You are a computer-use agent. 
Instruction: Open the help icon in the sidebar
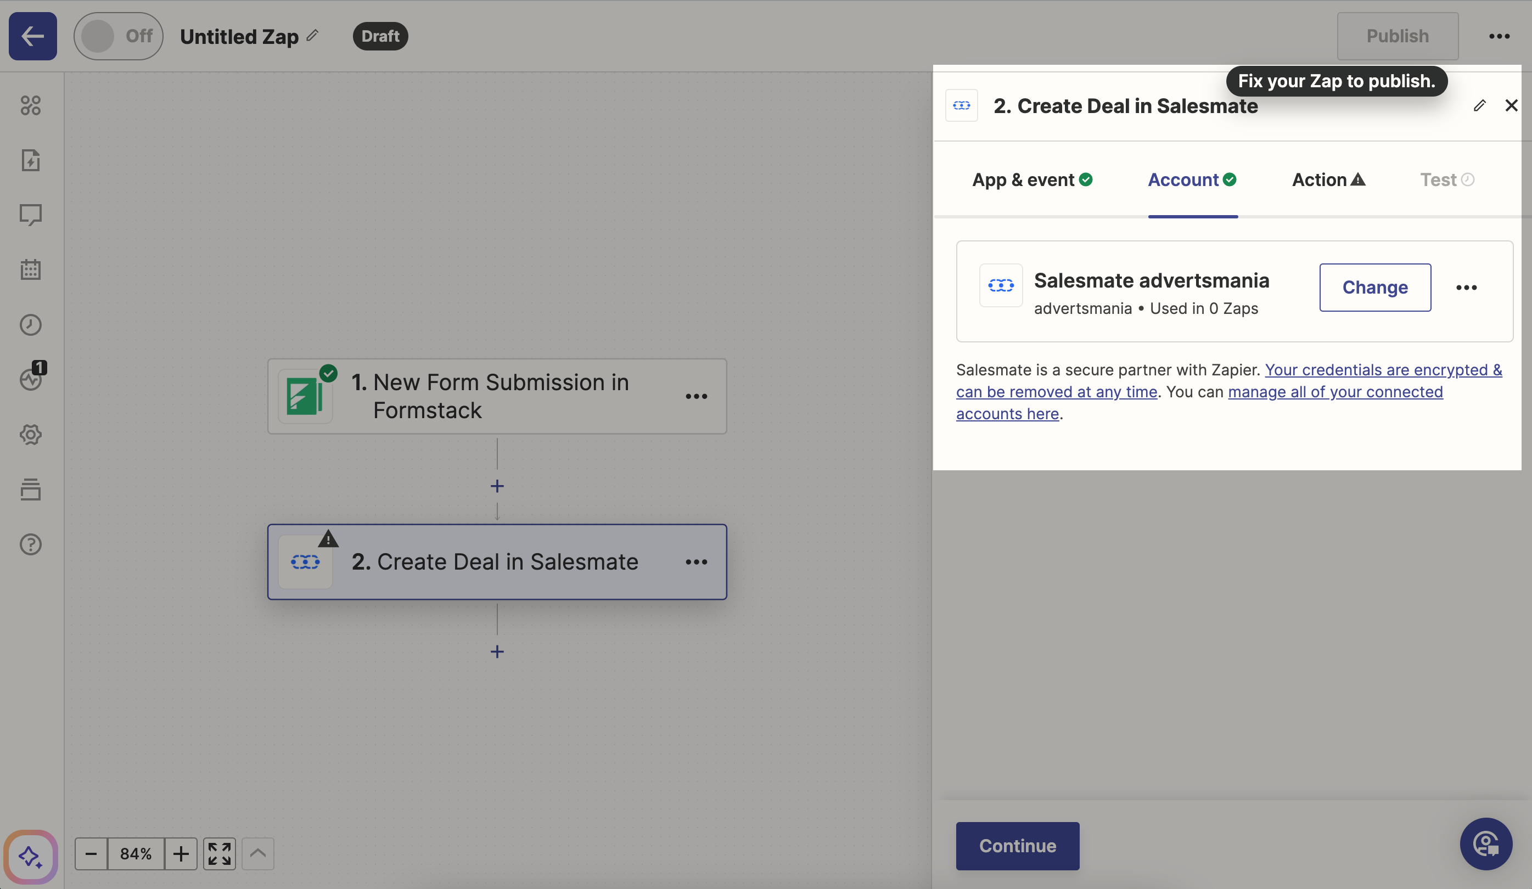coord(30,544)
